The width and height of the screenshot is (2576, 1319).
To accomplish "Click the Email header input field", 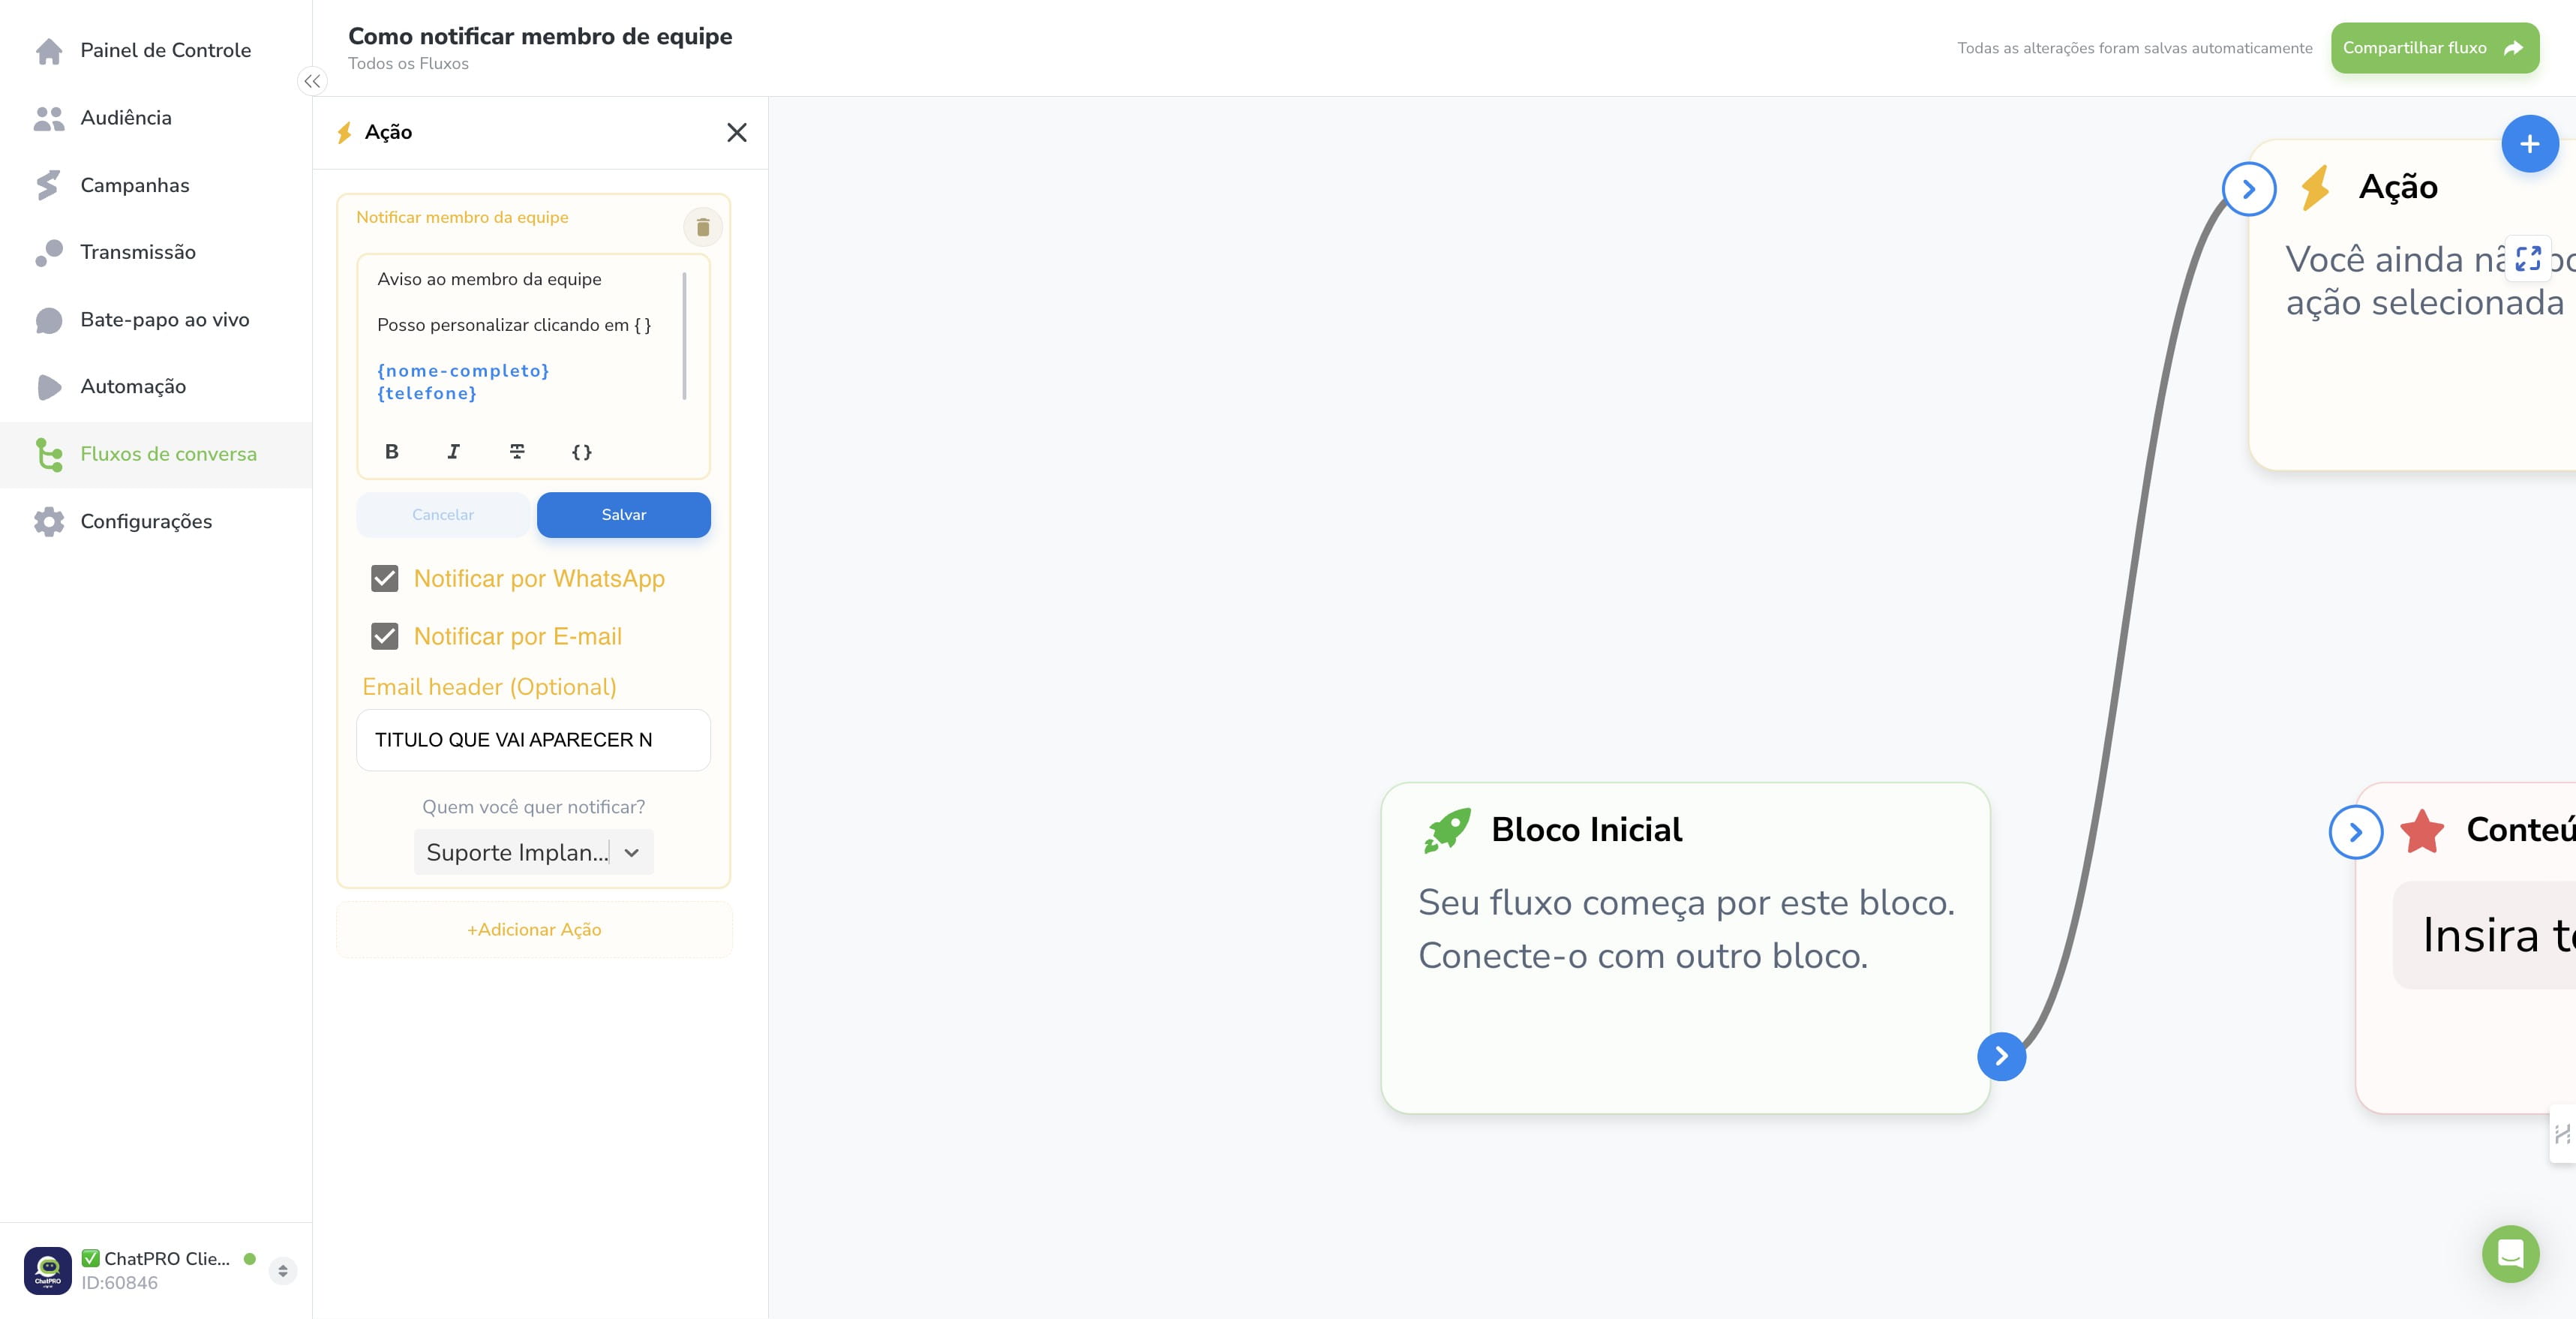I will coord(533,740).
